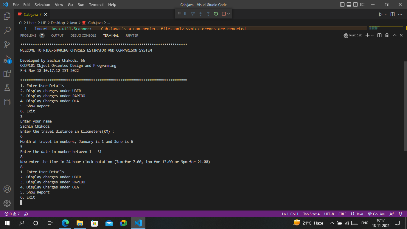This screenshot has height=229, width=407.
Task: Switch to the PROBLEMS panel tab
Action: (32, 35)
